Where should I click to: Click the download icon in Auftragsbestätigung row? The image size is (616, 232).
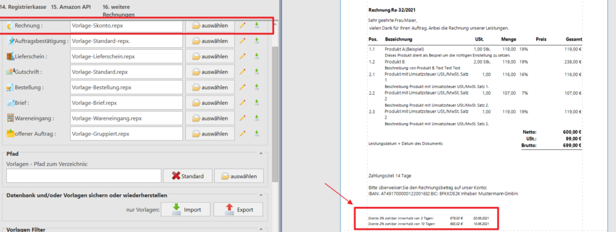256,41
